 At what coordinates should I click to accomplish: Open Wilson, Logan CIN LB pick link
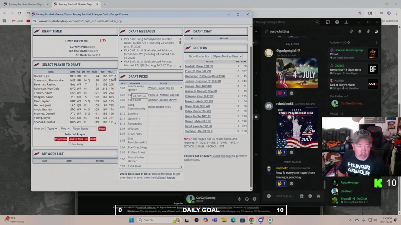coord(161,88)
